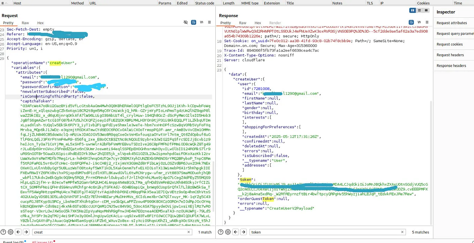Toggle word wrap using the blue icon above the Request
Image resolution: width=474 pixels, height=243 pixels.
[194, 22]
